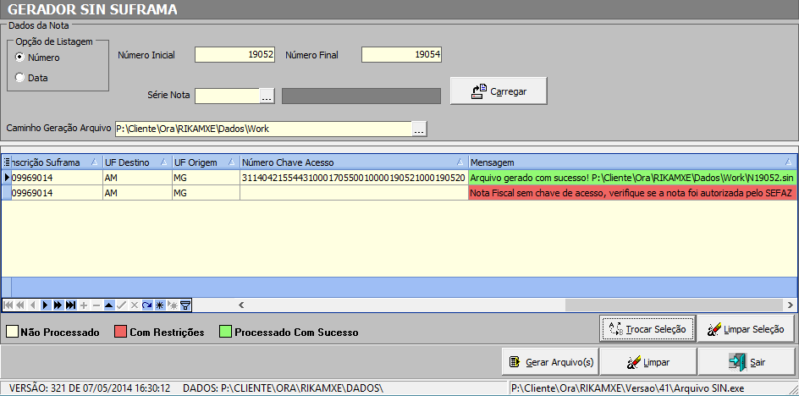Viewport: 799px width, 396px height.
Task: Click the next page double-arrow navigator button
Action: click(x=58, y=305)
